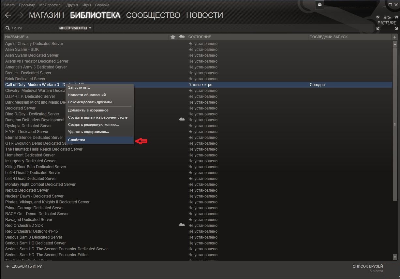
Task: Open the Друзья menu
Action: [x=72, y=5]
